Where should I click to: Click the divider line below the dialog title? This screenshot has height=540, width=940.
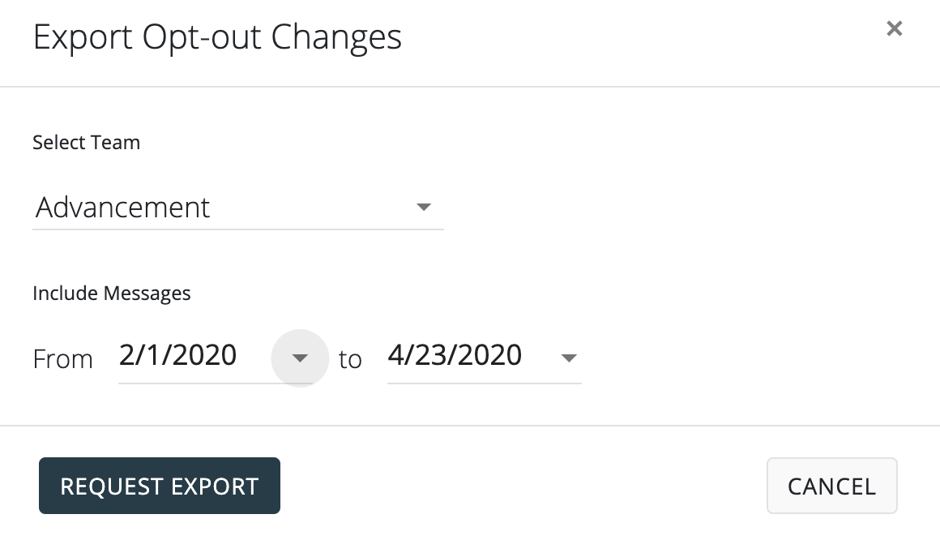(x=470, y=86)
